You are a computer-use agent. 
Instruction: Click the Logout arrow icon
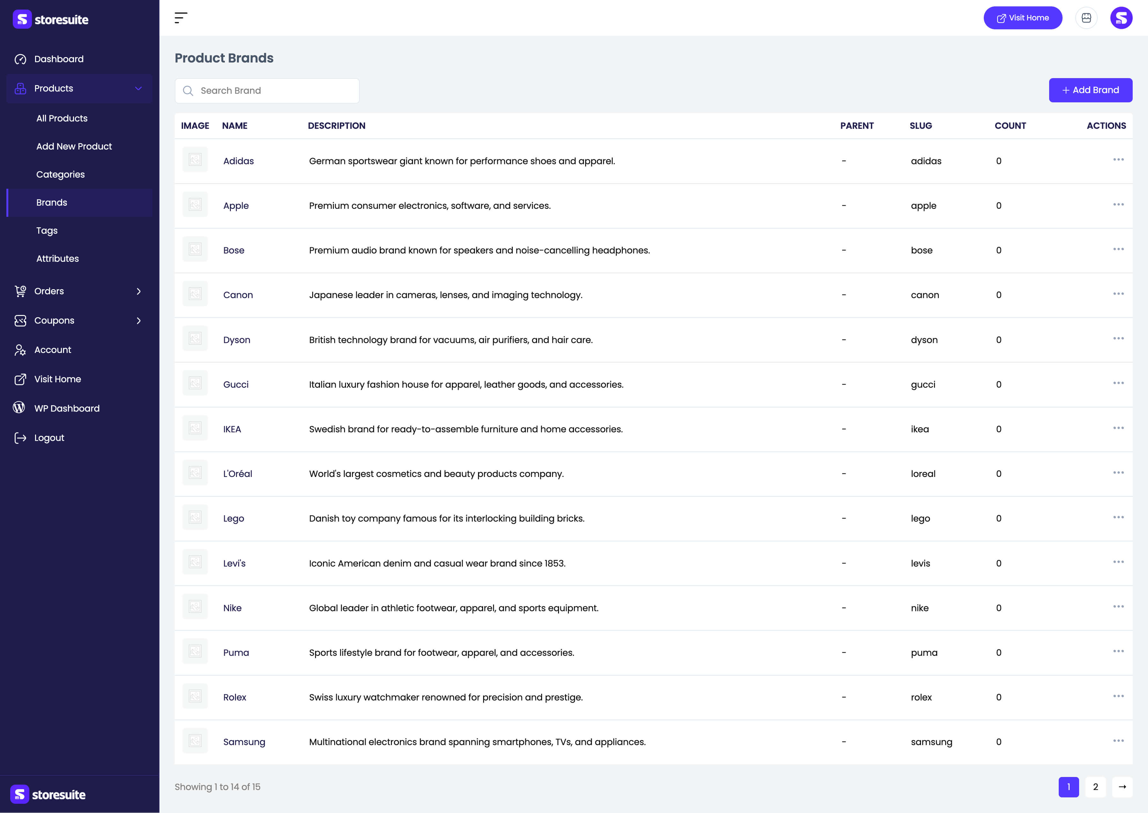coord(20,438)
